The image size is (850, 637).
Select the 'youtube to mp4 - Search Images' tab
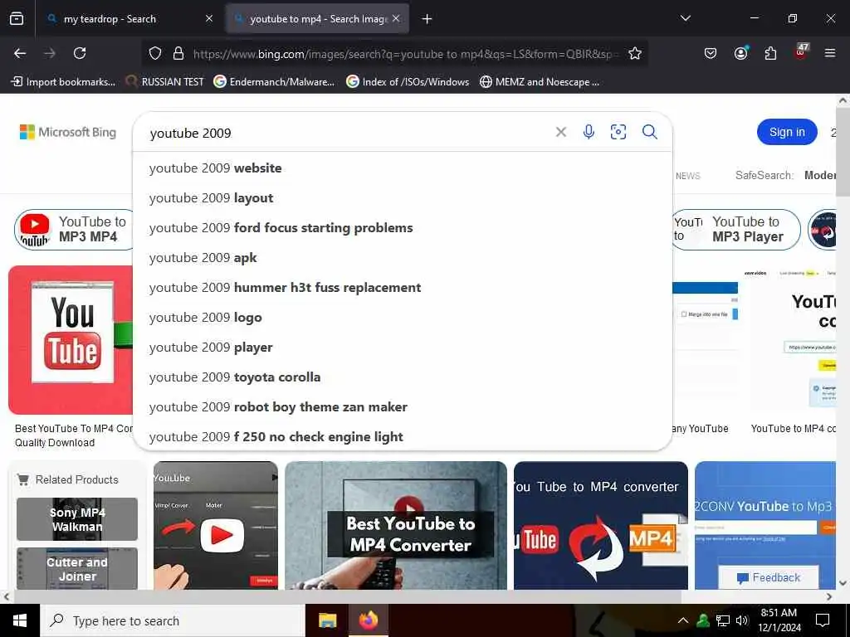click(317, 19)
